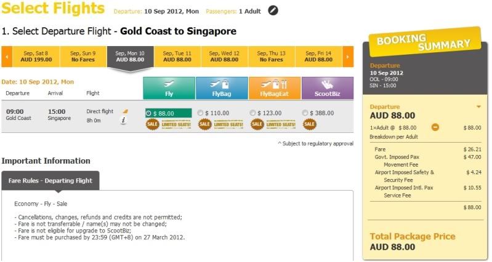Show earlier dates with left arrow
Image resolution: width=492 pixels, height=262 pixels.
click(7, 57)
